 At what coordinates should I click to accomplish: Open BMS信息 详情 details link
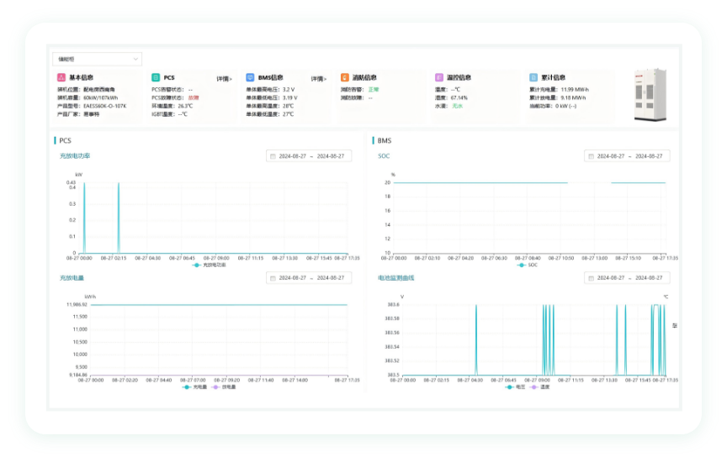point(319,79)
